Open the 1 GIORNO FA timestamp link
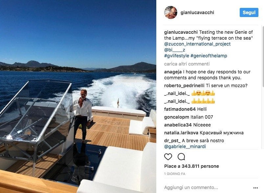Screen dimensions: 264x193 click(175, 174)
